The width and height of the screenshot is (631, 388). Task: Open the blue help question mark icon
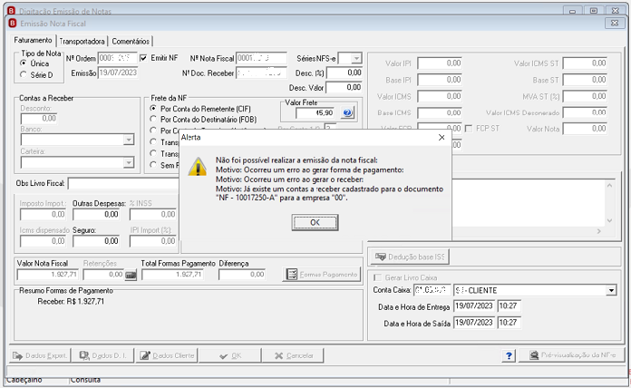(x=509, y=355)
